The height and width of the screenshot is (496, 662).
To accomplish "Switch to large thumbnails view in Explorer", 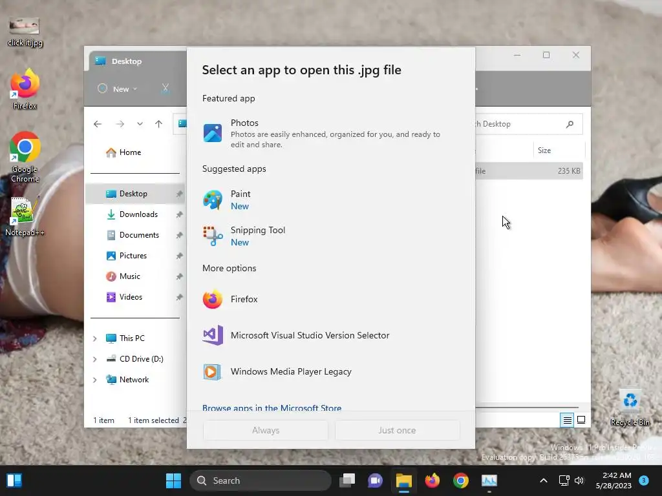I will pos(581,420).
